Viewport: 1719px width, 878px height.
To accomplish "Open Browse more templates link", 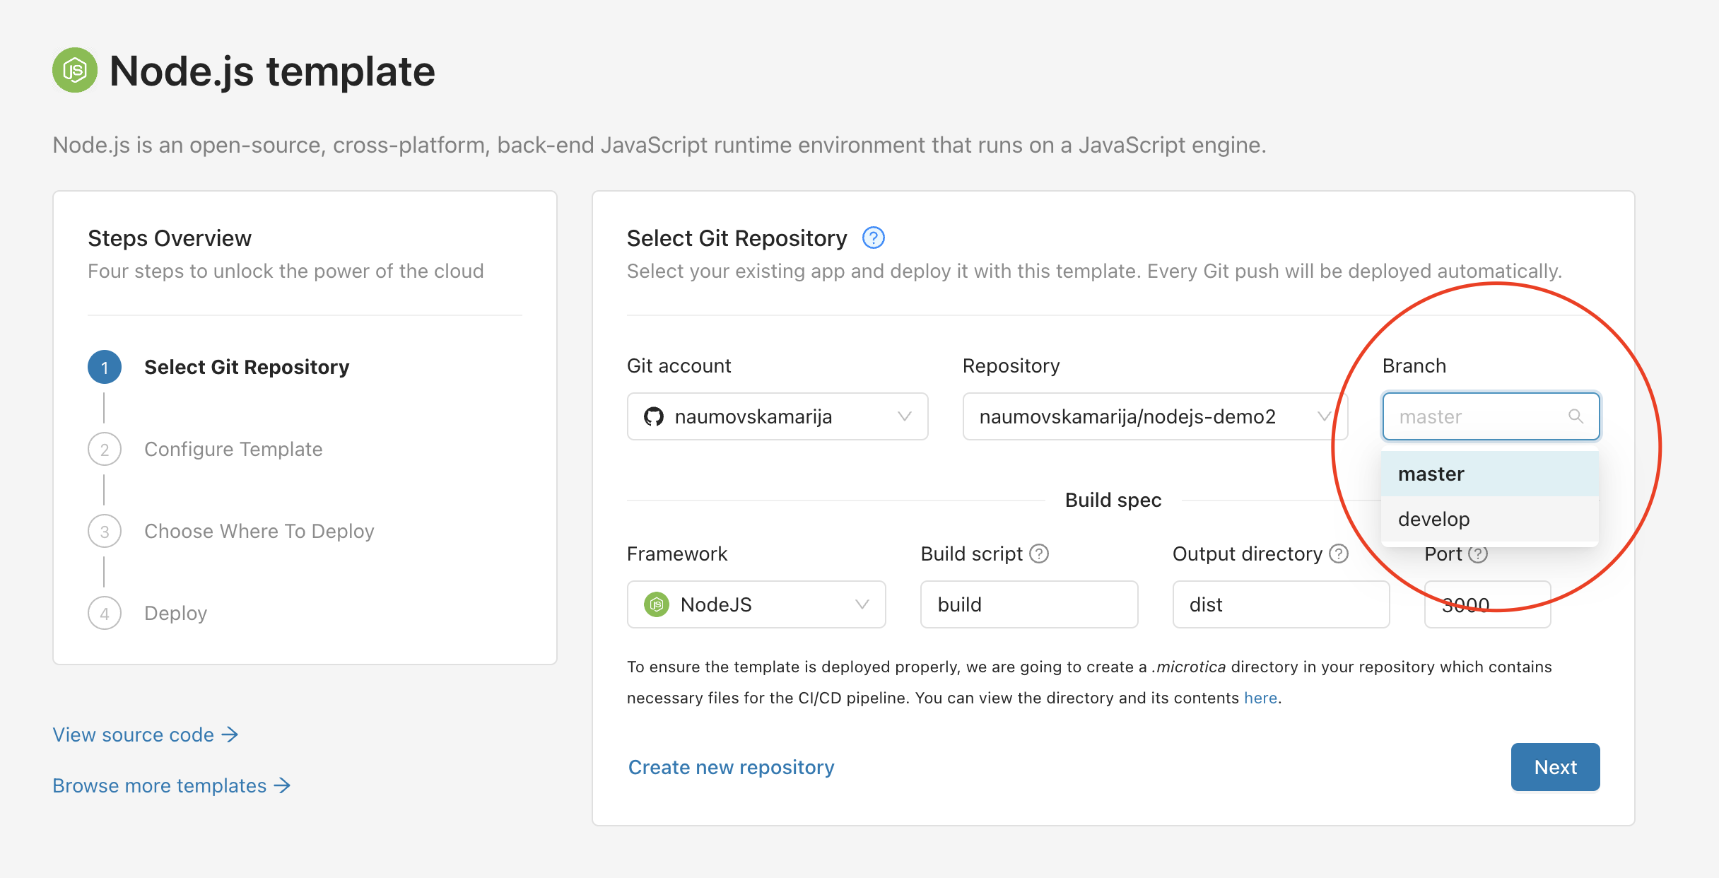I will (172, 785).
